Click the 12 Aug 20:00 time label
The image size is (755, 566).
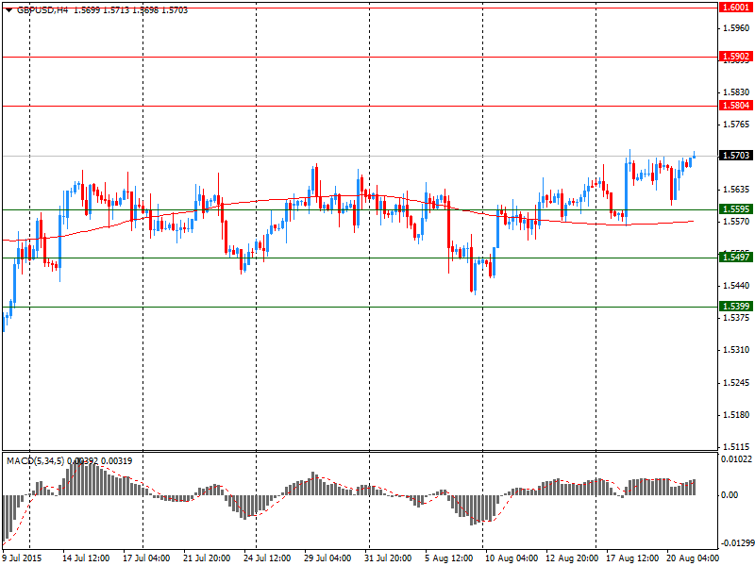(572, 558)
